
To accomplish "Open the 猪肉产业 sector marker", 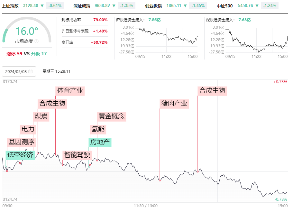I will click(174, 104).
